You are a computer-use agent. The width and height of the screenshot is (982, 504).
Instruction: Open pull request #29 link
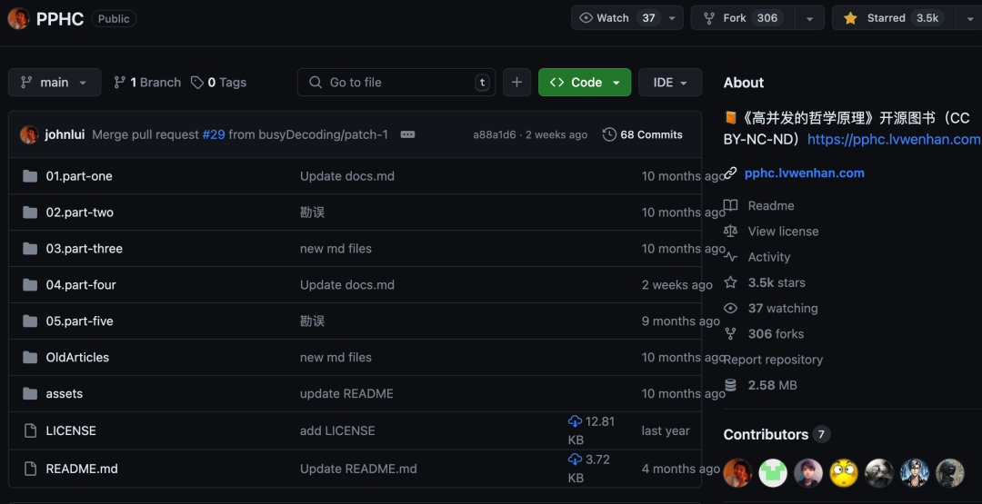coord(213,134)
